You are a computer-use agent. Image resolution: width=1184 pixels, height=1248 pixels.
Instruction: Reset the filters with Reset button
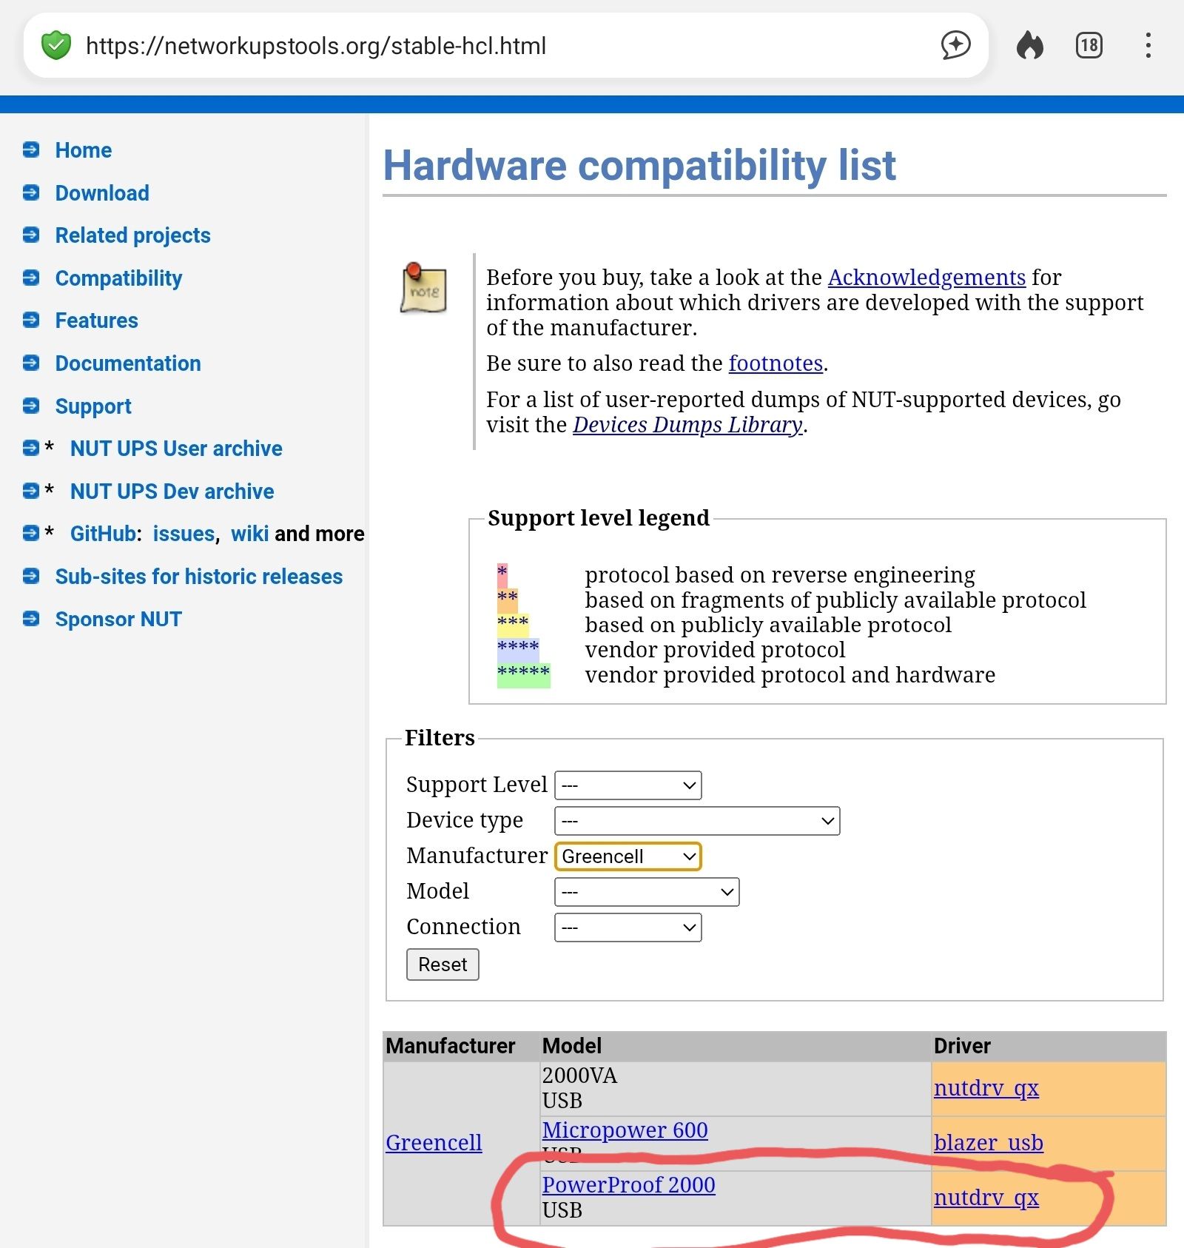tap(443, 964)
